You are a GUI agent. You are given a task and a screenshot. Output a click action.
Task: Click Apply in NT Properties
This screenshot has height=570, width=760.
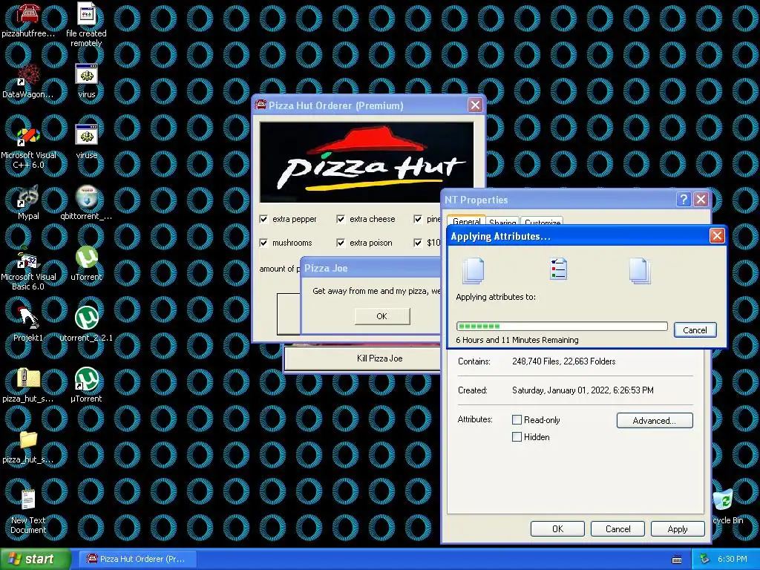[x=677, y=528]
